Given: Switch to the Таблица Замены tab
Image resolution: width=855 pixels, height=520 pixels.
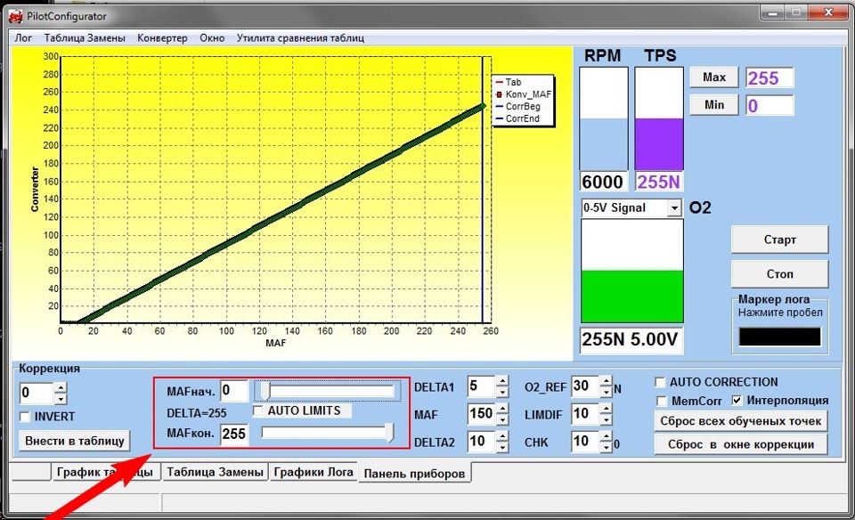Looking at the screenshot, I should click(215, 472).
